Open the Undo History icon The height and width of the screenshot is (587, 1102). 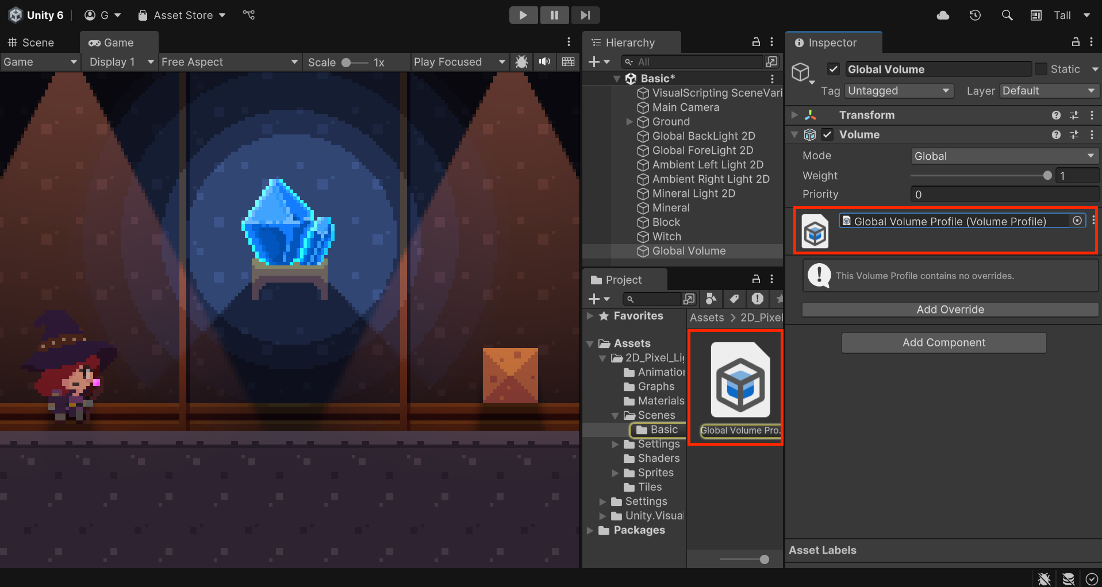click(975, 16)
